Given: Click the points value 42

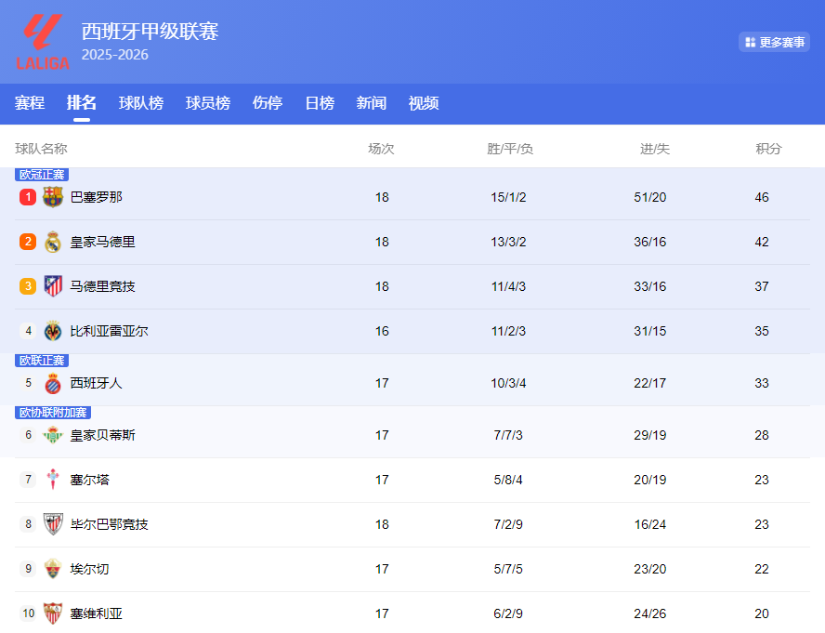Looking at the screenshot, I should coord(762,242).
